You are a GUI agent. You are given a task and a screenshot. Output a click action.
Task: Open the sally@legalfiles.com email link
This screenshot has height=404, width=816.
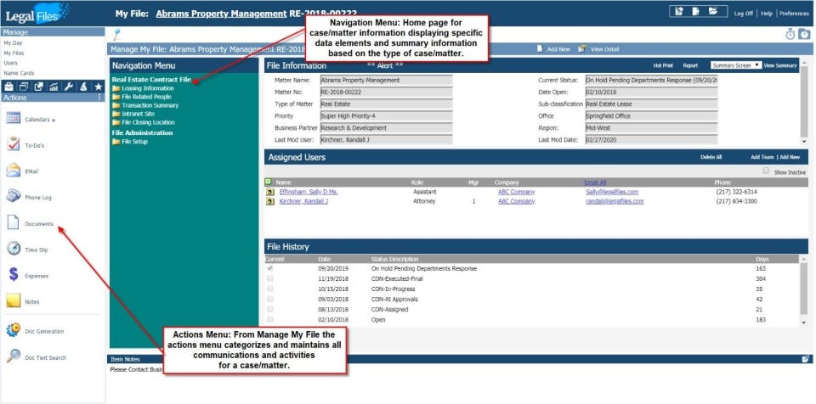[612, 192]
